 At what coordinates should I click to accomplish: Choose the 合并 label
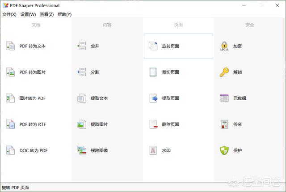tap(95, 46)
